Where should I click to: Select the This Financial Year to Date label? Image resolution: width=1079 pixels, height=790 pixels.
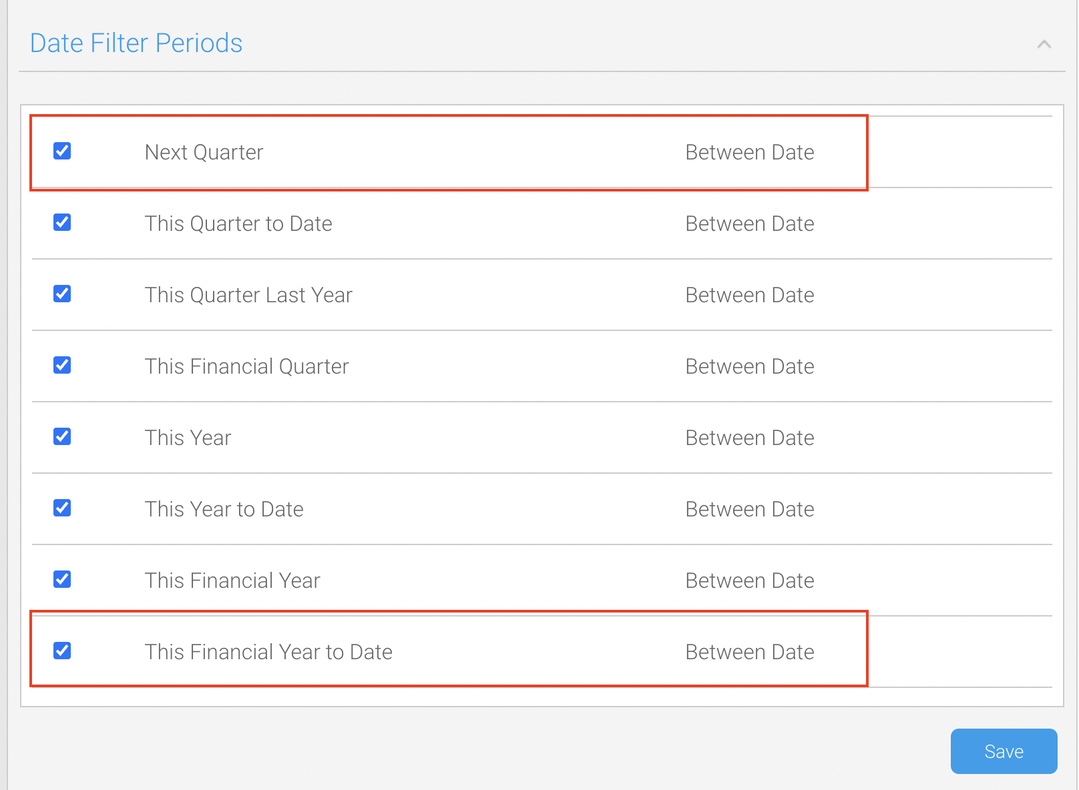click(x=268, y=651)
